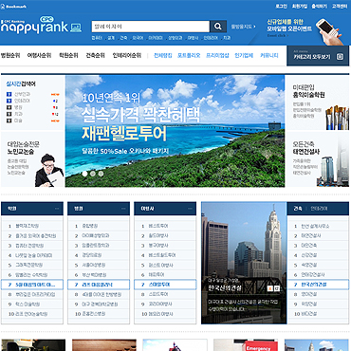Screen dimensions: 351x351
Task: Switch to the 인테리어 tab in the 건축 panel
Action: [319, 209]
